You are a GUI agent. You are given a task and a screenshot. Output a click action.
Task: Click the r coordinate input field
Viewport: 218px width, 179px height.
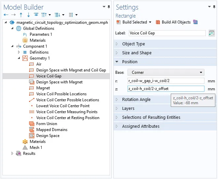[x=166, y=81]
